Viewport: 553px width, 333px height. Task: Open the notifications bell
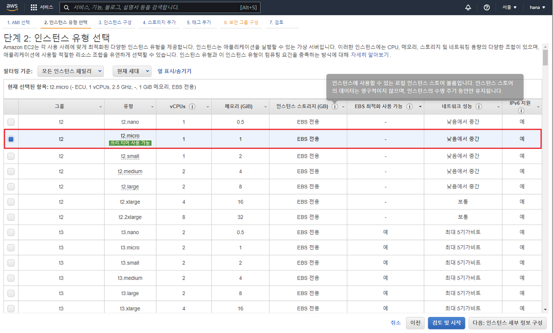coord(468,7)
